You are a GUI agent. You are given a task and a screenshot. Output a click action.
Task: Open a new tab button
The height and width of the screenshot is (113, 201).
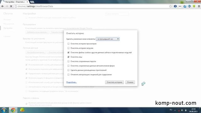(32, 2)
